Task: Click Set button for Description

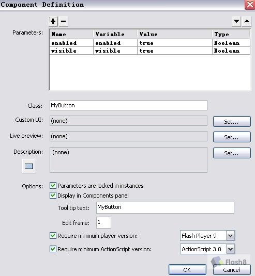Action: pyautogui.click(x=232, y=153)
